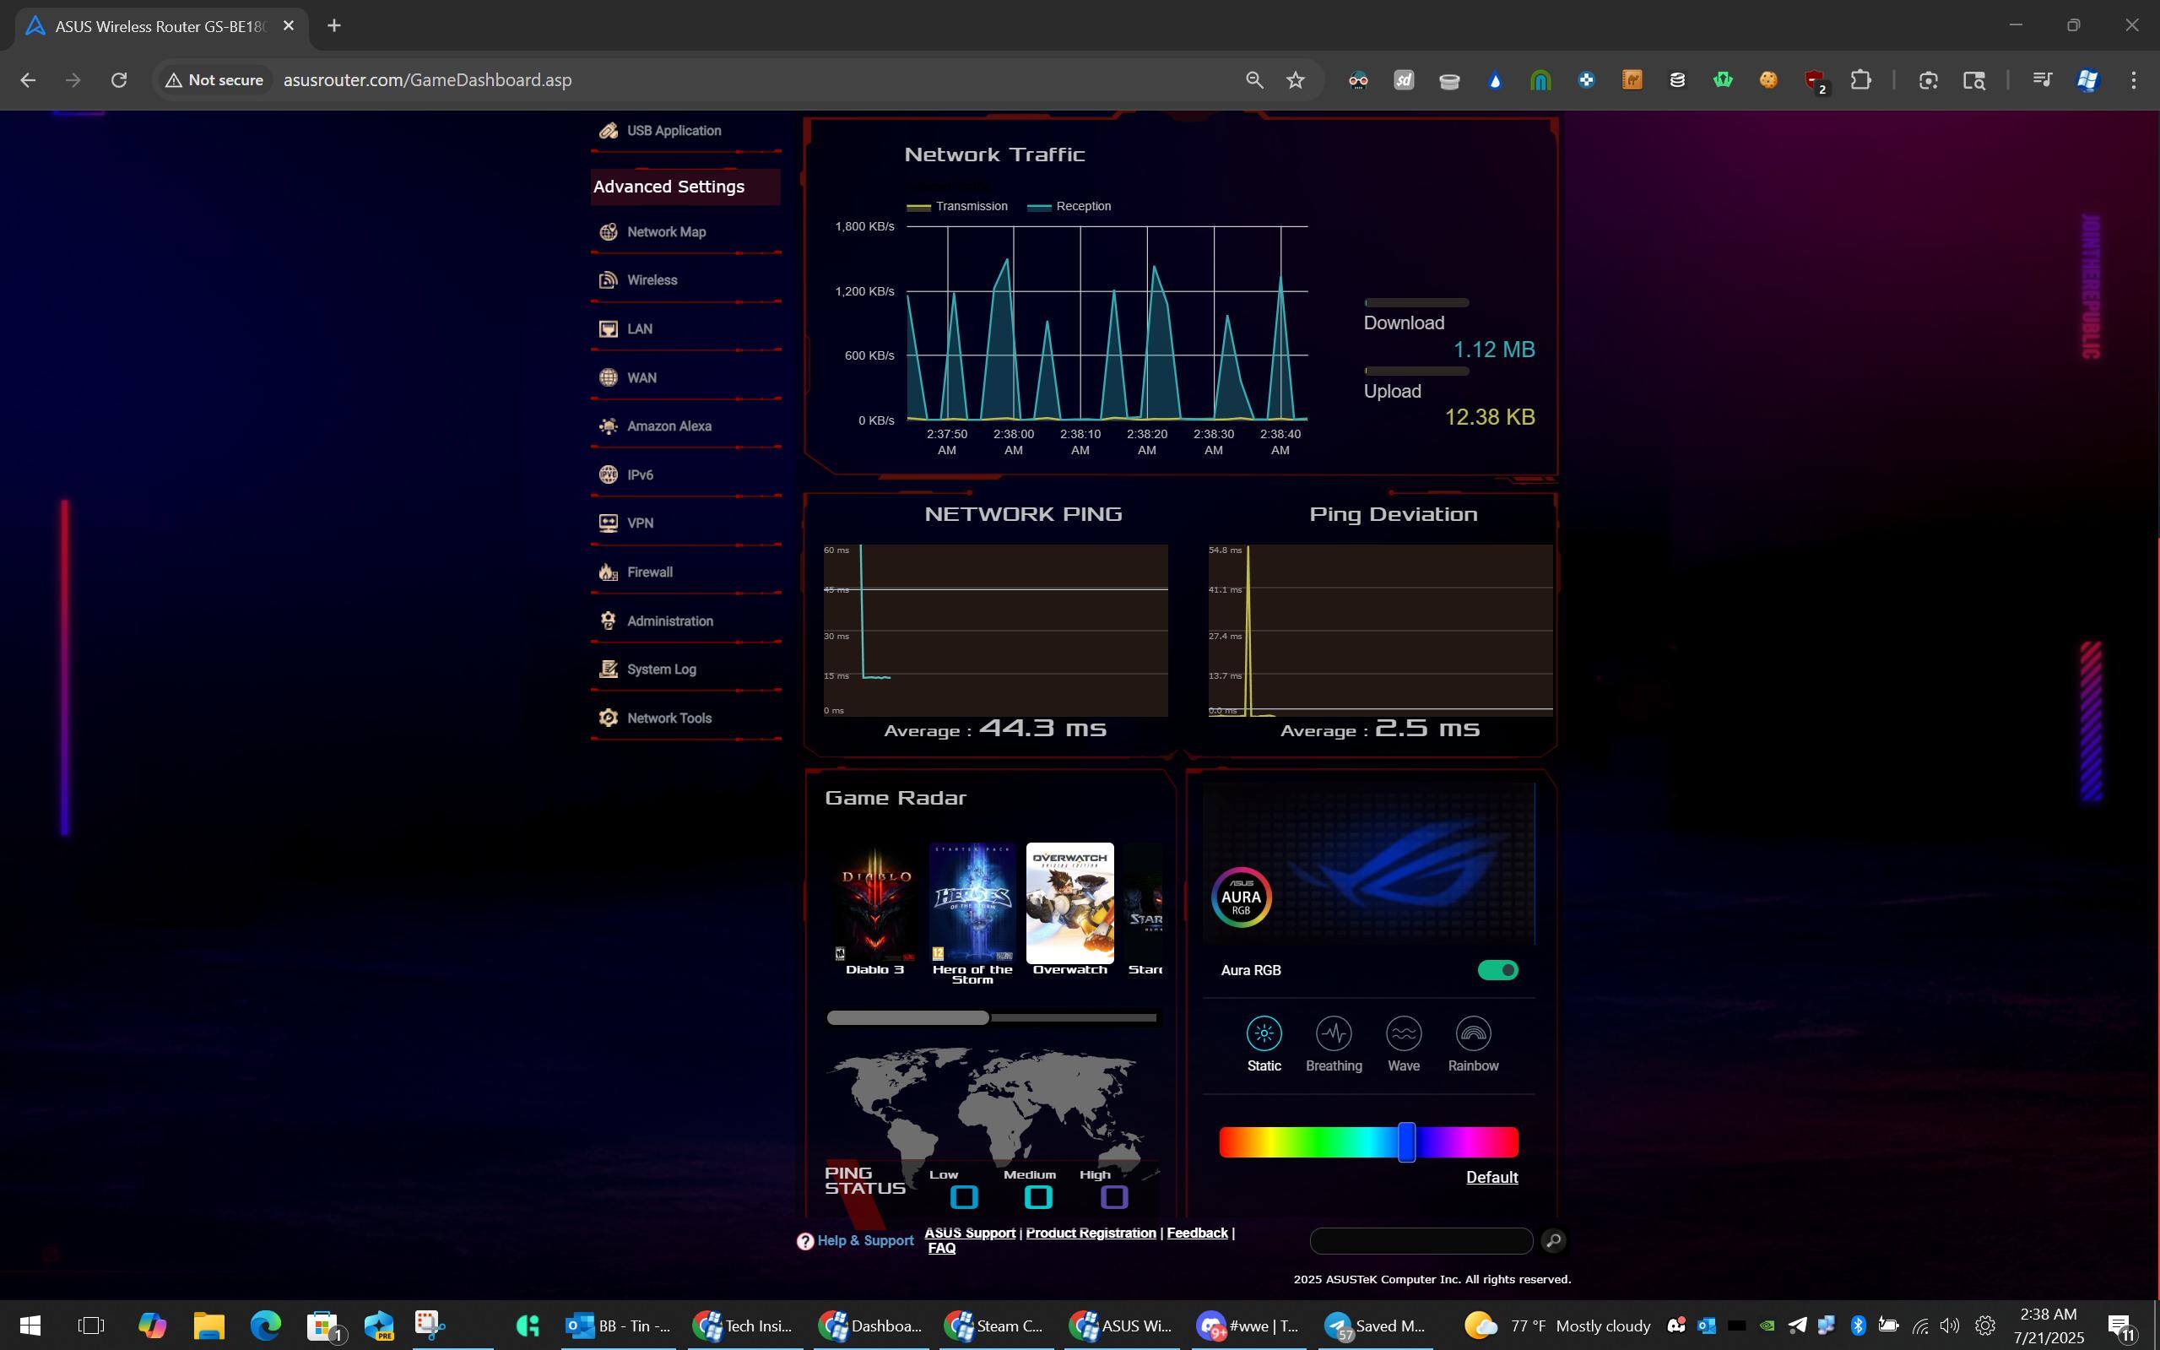The image size is (2160, 1350).
Task: Select the Overwatch game thumbnail
Action: coord(1069,903)
